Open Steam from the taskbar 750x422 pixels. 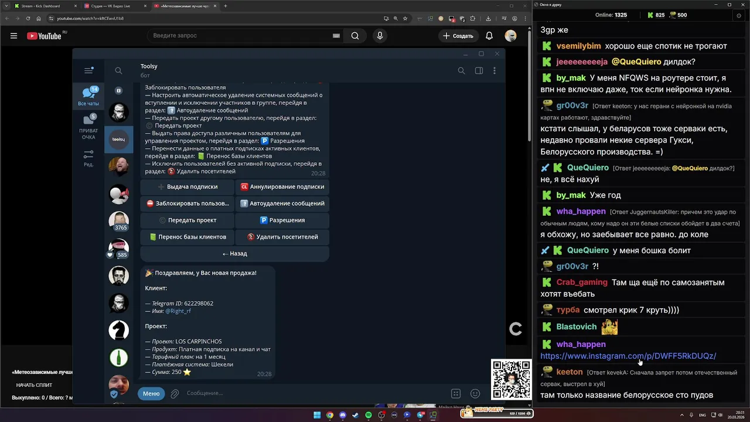click(356, 415)
